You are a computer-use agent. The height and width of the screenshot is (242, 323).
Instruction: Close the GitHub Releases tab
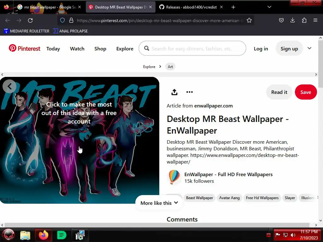(221, 7)
